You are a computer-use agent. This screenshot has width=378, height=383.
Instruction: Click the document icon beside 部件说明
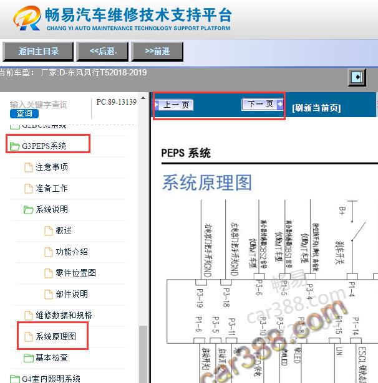pyautogui.click(x=49, y=295)
